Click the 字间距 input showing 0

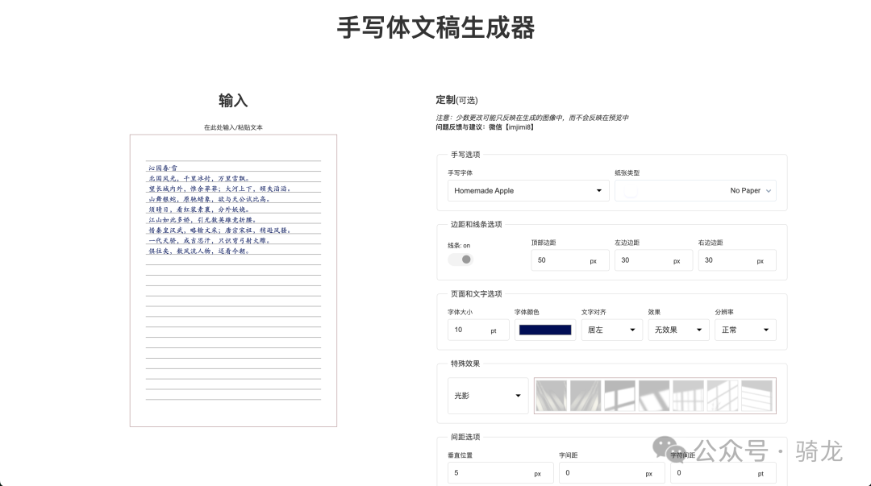(x=611, y=473)
